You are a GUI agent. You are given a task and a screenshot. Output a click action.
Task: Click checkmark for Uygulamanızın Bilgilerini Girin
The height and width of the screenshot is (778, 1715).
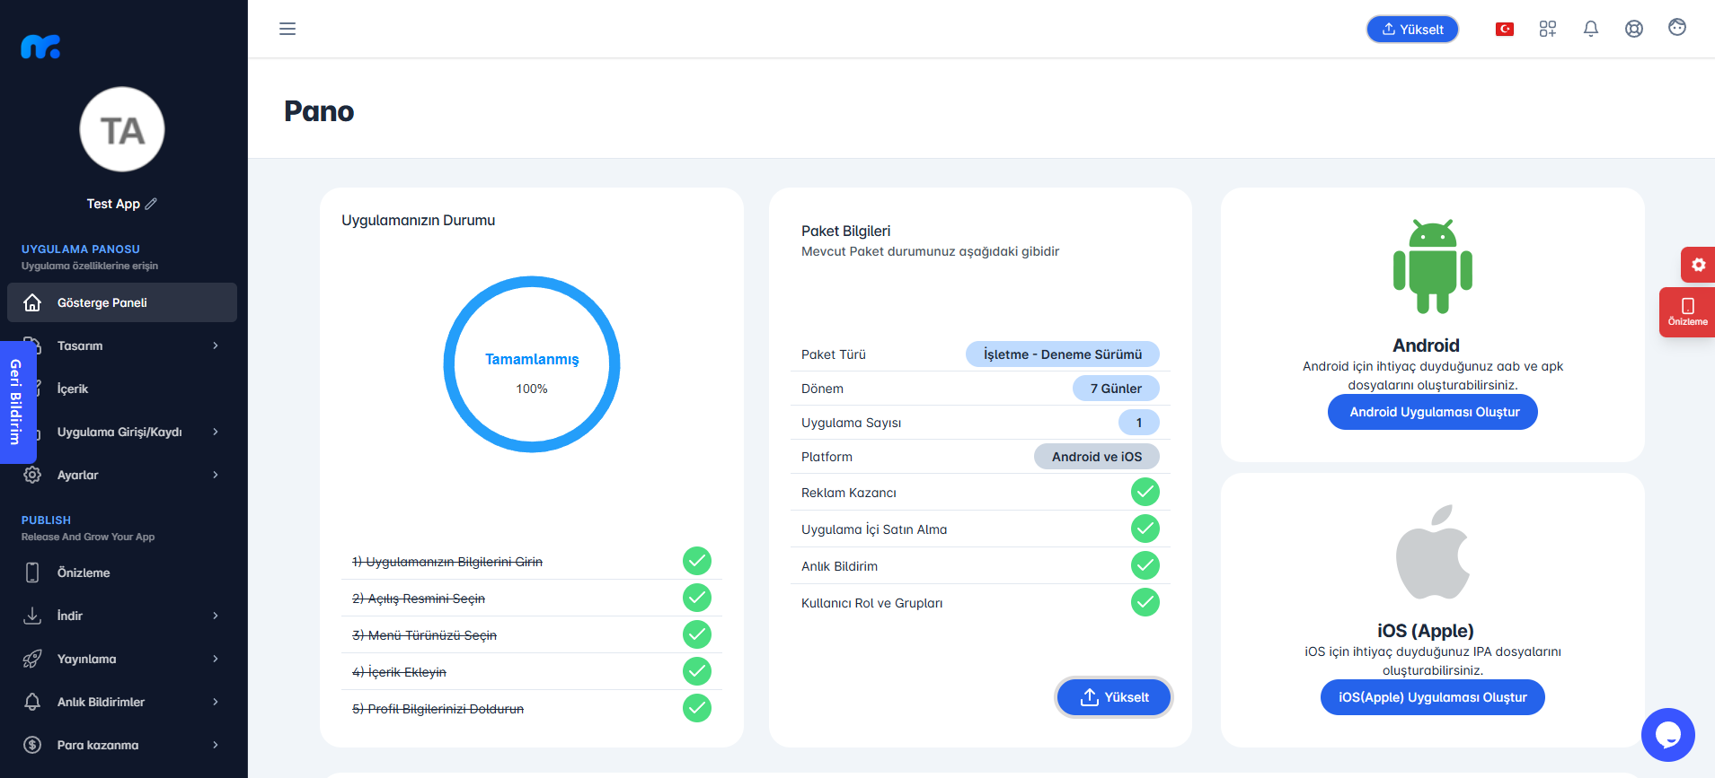(697, 561)
